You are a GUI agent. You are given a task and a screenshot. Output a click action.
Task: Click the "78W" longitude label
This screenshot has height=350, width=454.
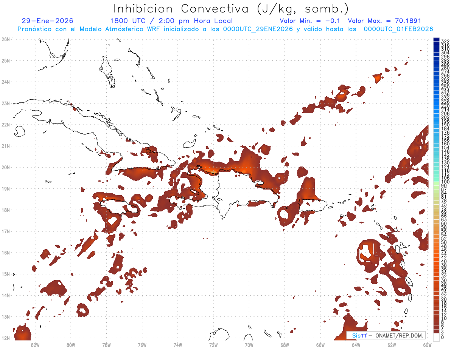coord(106,345)
